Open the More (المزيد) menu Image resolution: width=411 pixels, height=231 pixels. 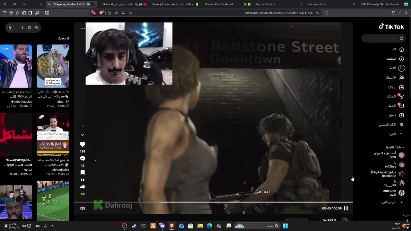(396, 134)
